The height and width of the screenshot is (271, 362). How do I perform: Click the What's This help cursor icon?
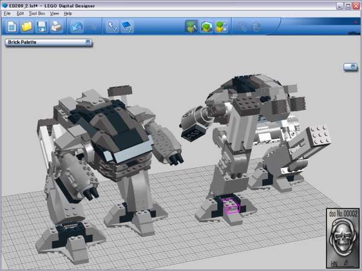point(112,26)
